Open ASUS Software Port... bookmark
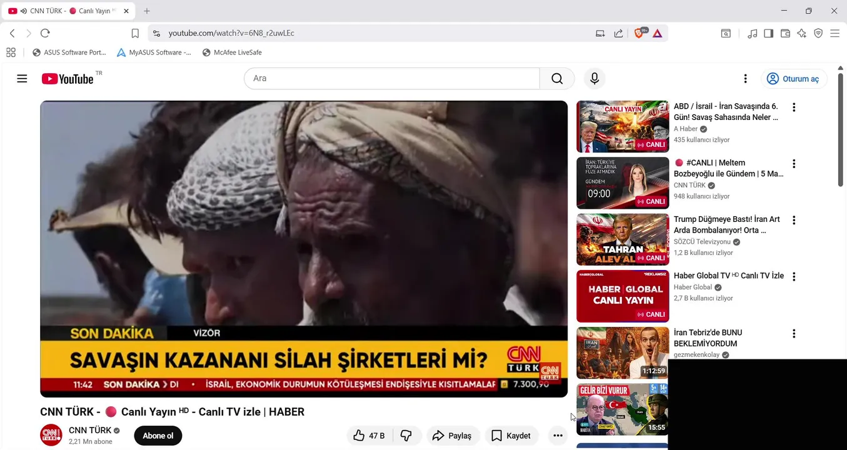 pyautogui.click(x=69, y=52)
